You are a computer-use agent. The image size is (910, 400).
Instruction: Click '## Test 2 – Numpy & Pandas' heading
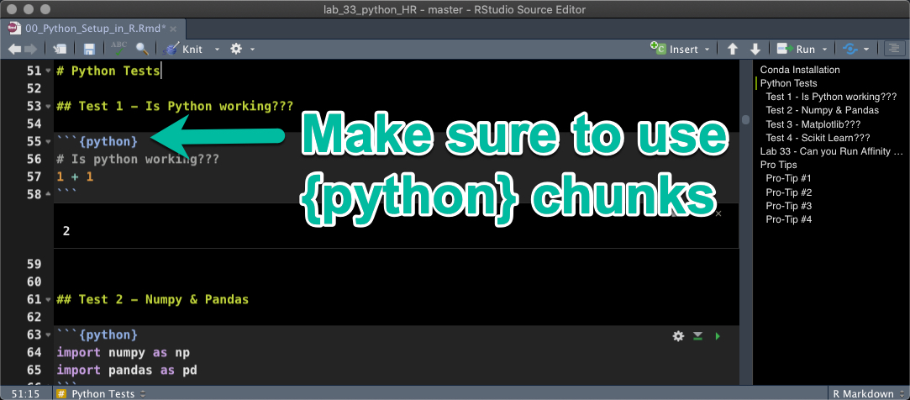pyautogui.click(x=153, y=299)
